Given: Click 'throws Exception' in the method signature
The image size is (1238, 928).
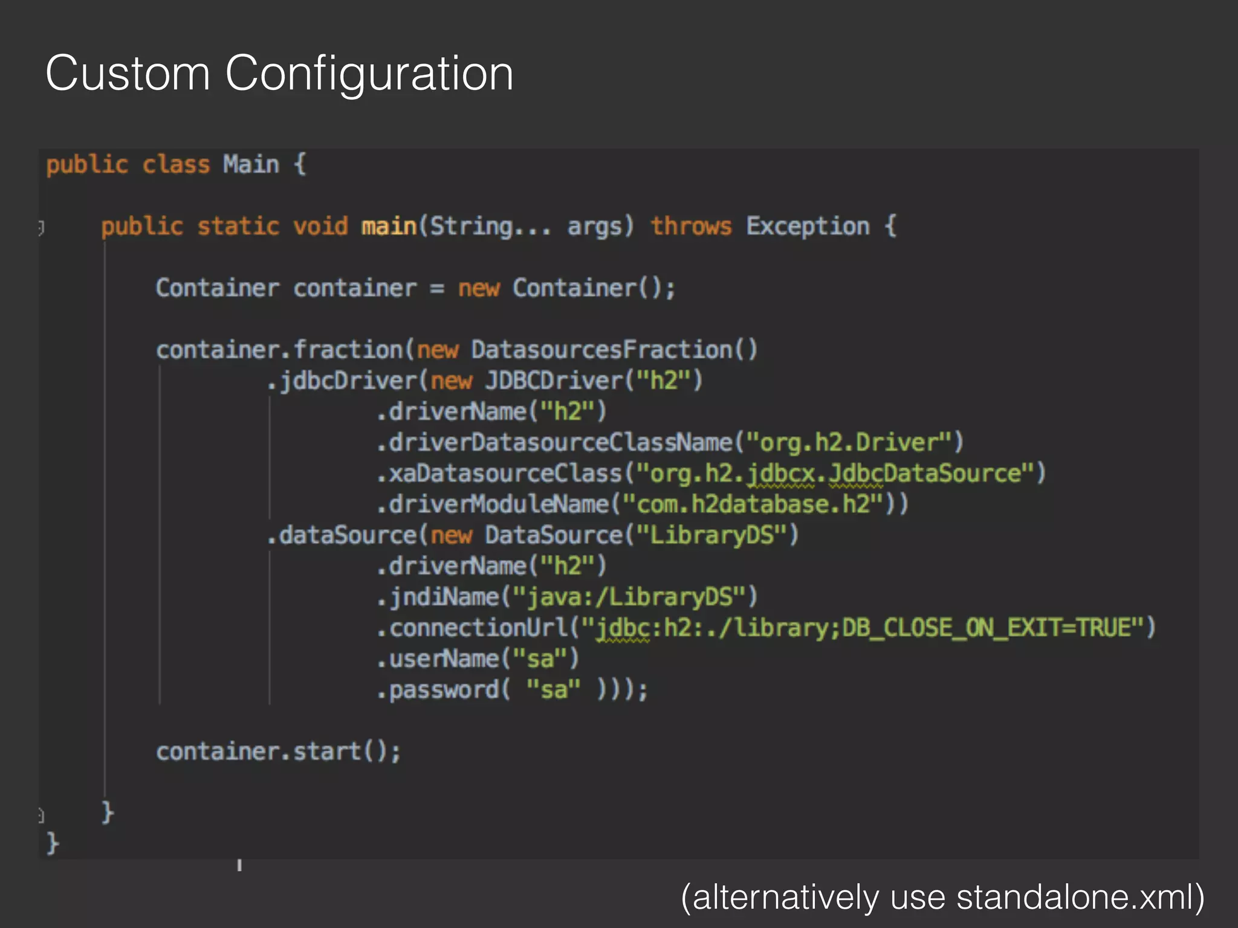Looking at the screenshot, I should click(760, 227).
